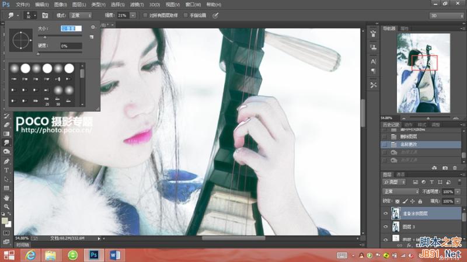
Task: Select the Gradient tool in the toolbox
Action: click(x=6, y=134)
